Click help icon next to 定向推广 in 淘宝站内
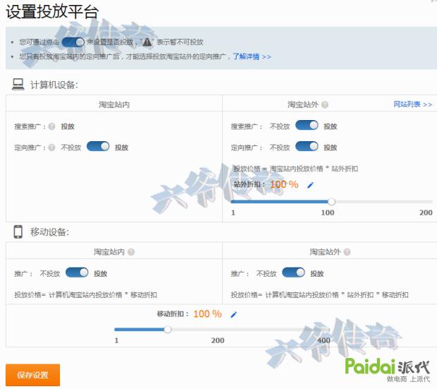The width and height of the screenshot is (437, 389). [51, 148]
